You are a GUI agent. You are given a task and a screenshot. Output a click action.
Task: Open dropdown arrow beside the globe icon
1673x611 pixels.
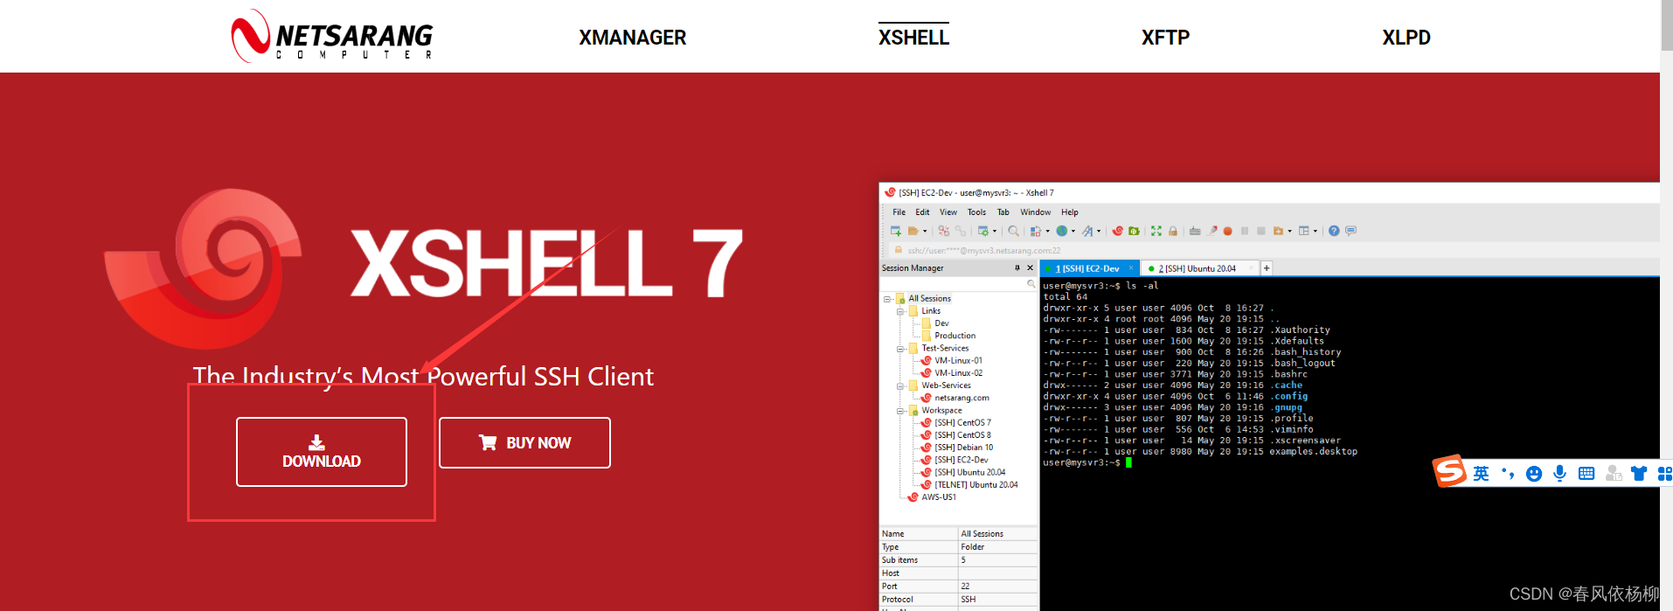pos(1073,231)
